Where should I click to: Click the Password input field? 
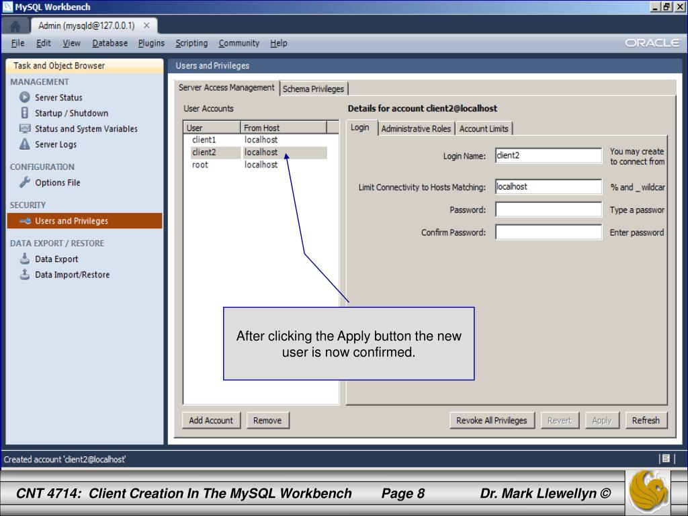pyautogui.click(x=548, y=210)
